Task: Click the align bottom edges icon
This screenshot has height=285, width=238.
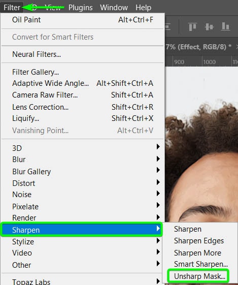Action: [x=225, y=26]
